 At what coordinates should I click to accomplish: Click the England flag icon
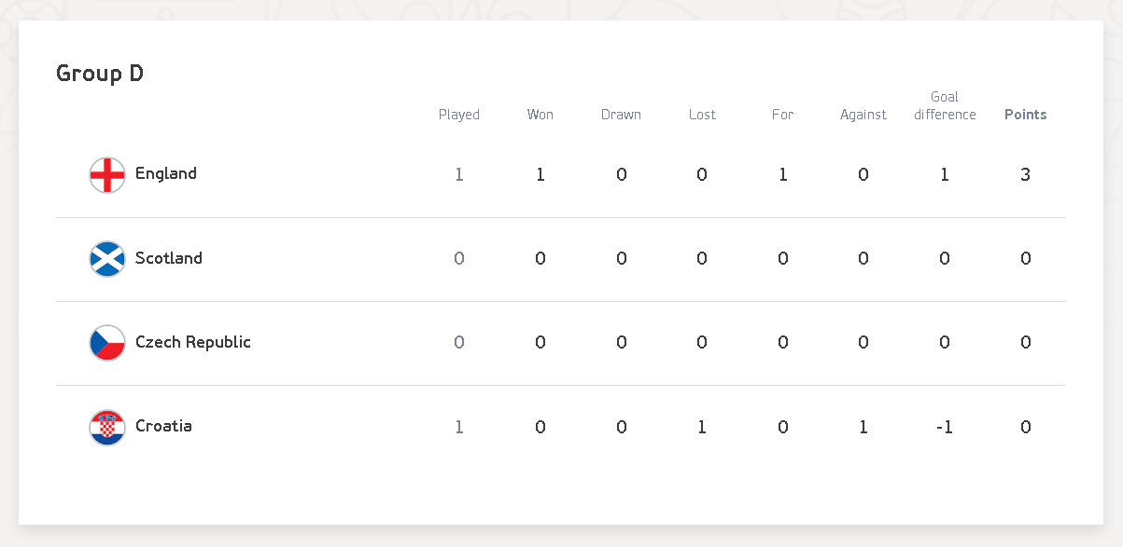pos(107,175)
